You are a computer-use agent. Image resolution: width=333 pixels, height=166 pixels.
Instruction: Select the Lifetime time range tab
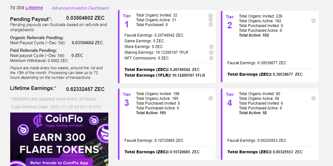[34, 8]
